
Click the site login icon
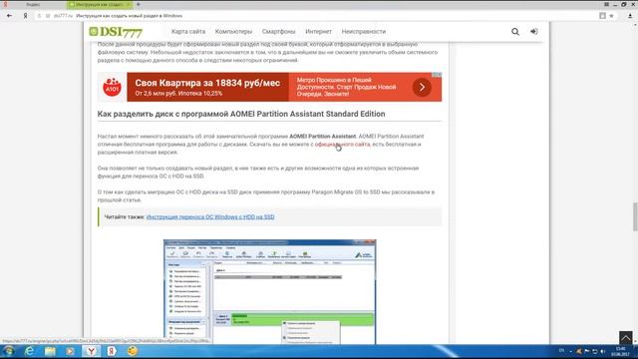[534, 31]
